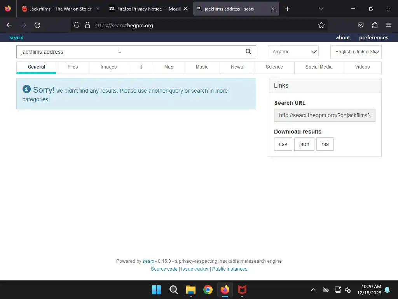Click the forward navigation arrow
This screenshot has height=299, width=398.
click(x=23, y=25)
